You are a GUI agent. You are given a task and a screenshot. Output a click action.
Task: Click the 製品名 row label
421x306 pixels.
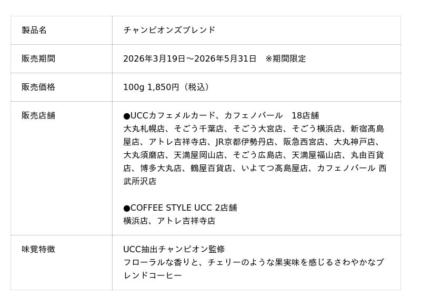34,30
